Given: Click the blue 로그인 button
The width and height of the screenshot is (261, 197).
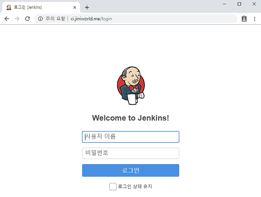Looking at the screenshot, I should 130,170.
